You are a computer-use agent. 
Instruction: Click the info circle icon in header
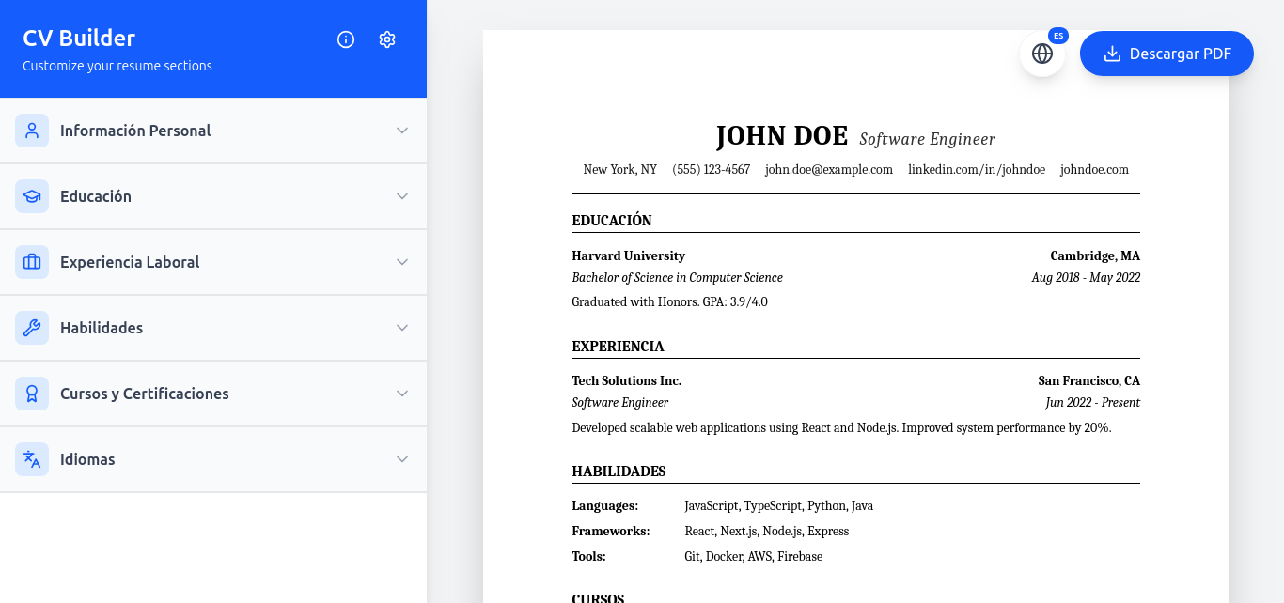coord(346,39)
